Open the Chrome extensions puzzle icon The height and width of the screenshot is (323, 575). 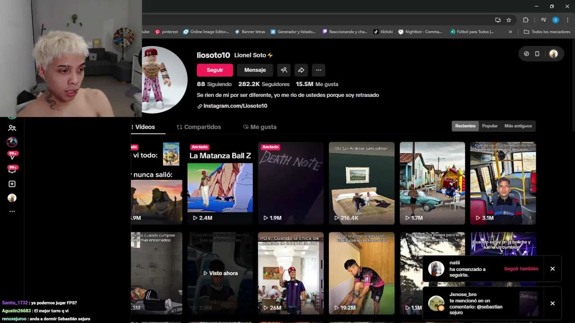coord(526,20)
